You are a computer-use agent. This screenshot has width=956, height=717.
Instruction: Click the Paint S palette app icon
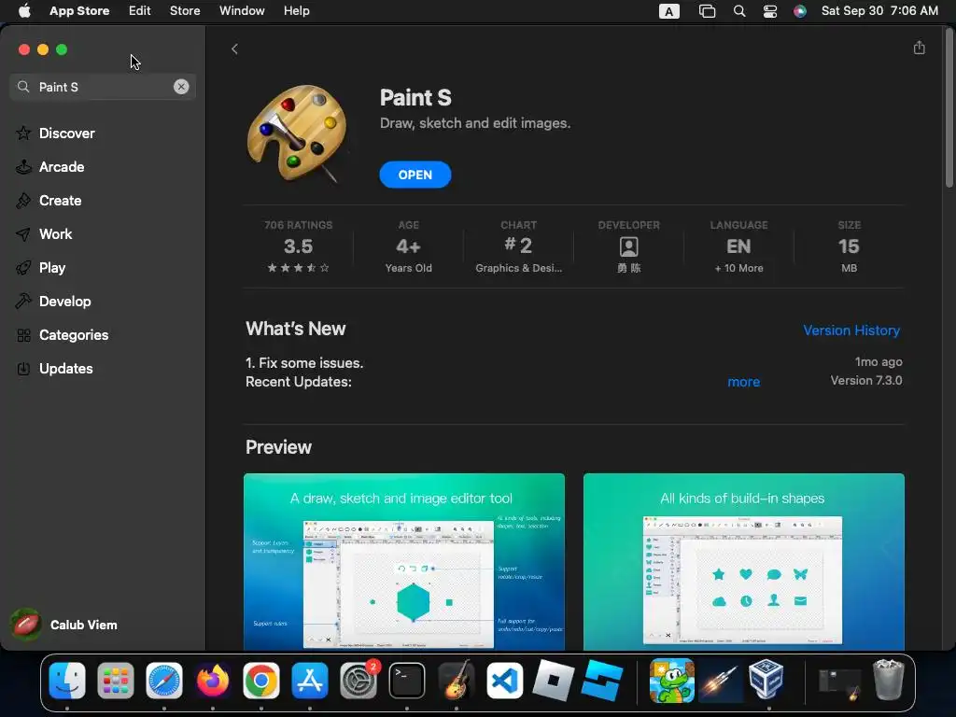tap(297, 133)
